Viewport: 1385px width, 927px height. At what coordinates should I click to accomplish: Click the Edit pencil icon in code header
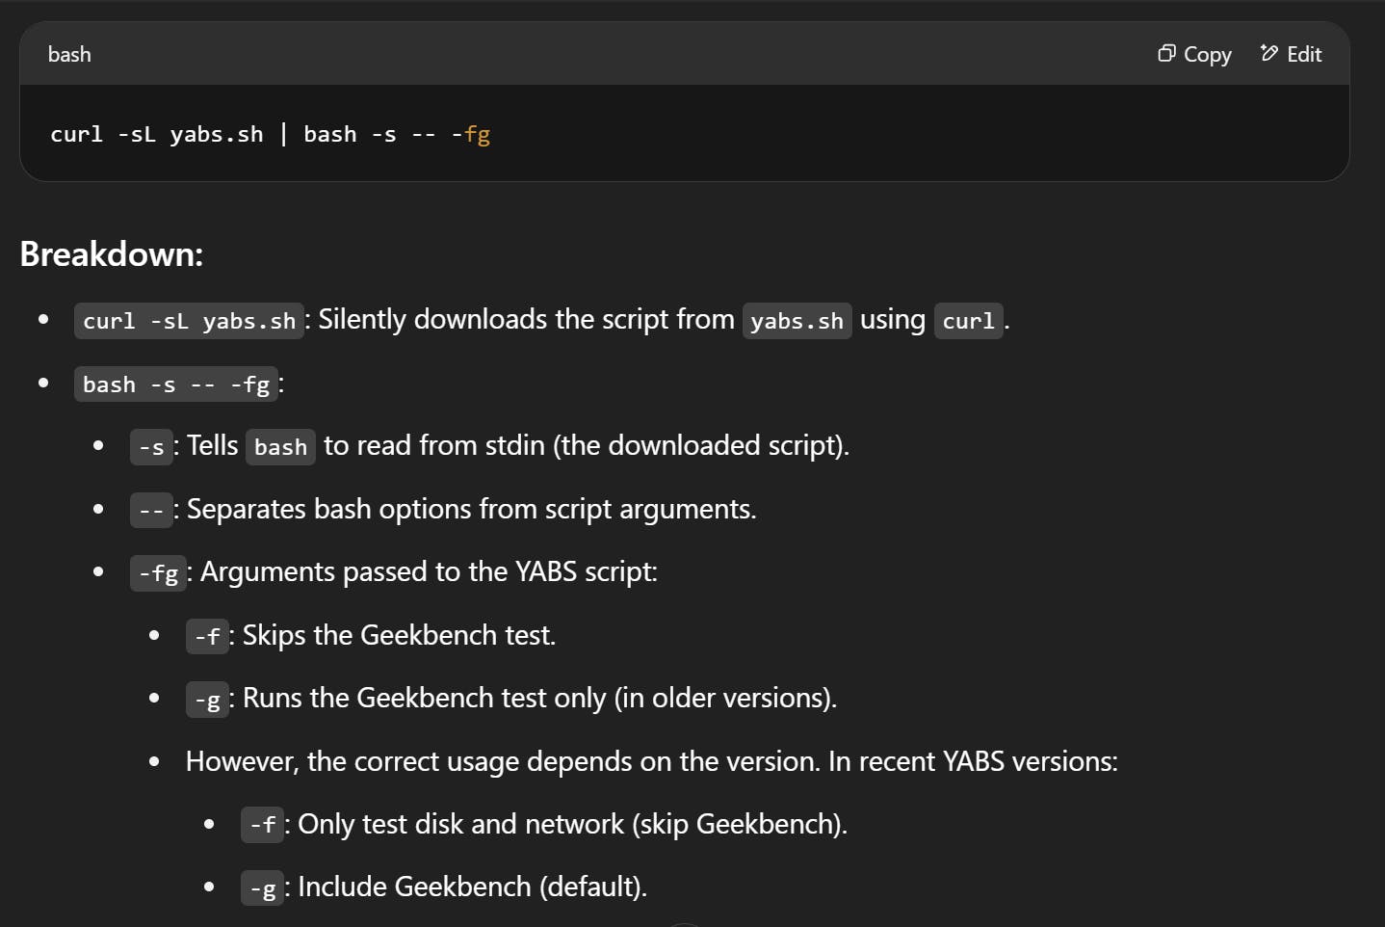[x=1269, y=54]
